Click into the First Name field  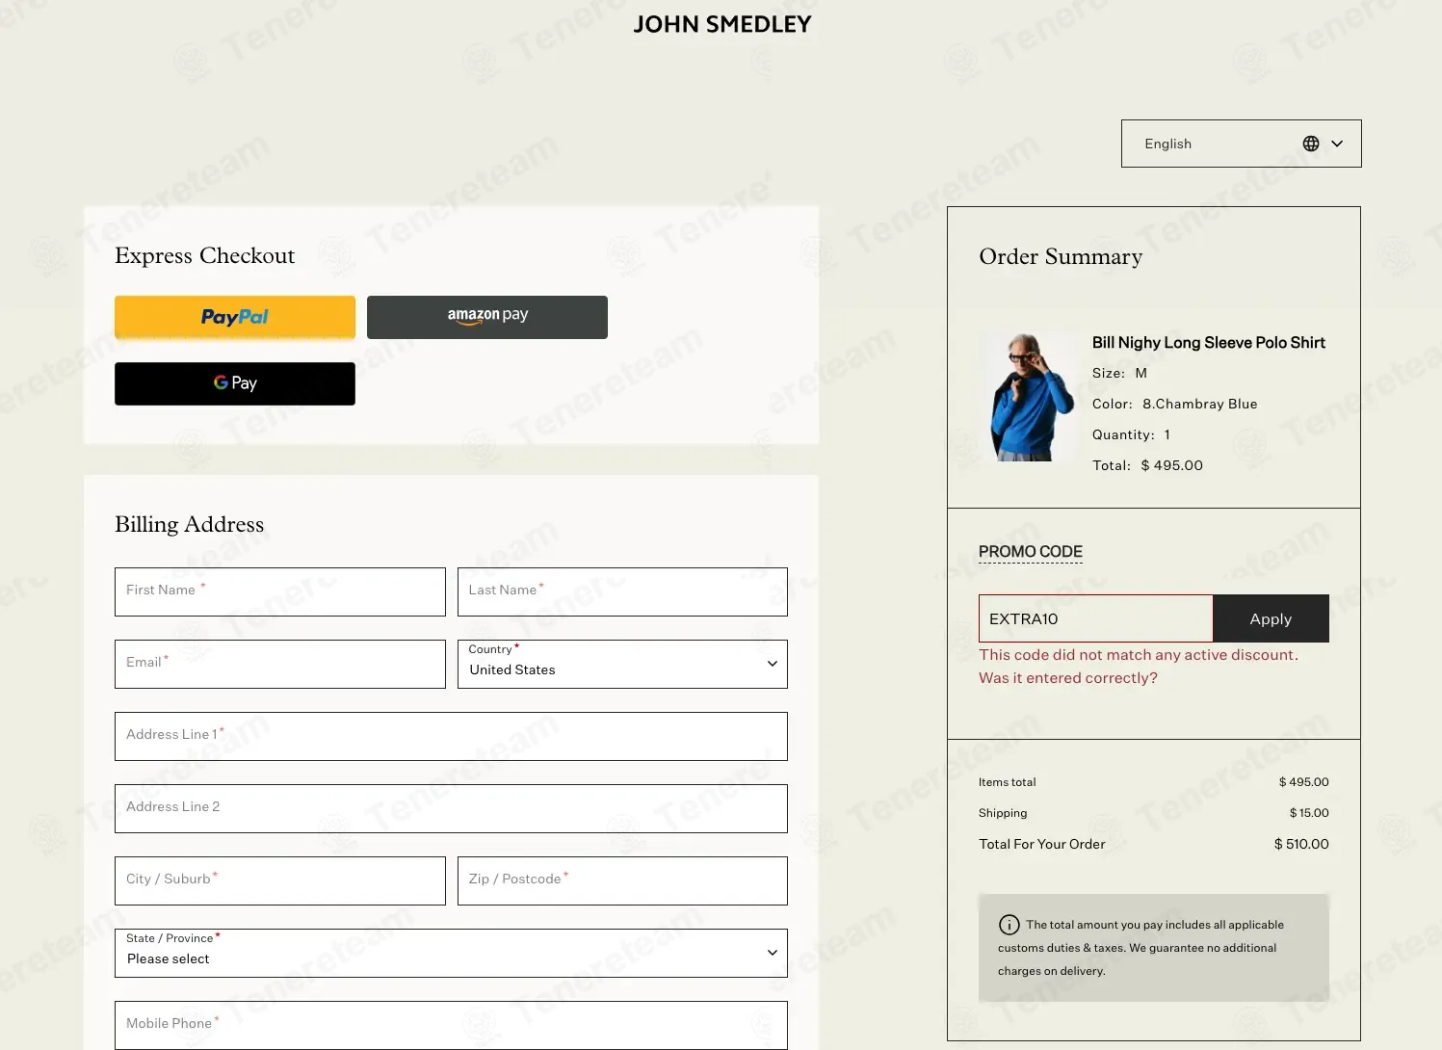[280, 591]
